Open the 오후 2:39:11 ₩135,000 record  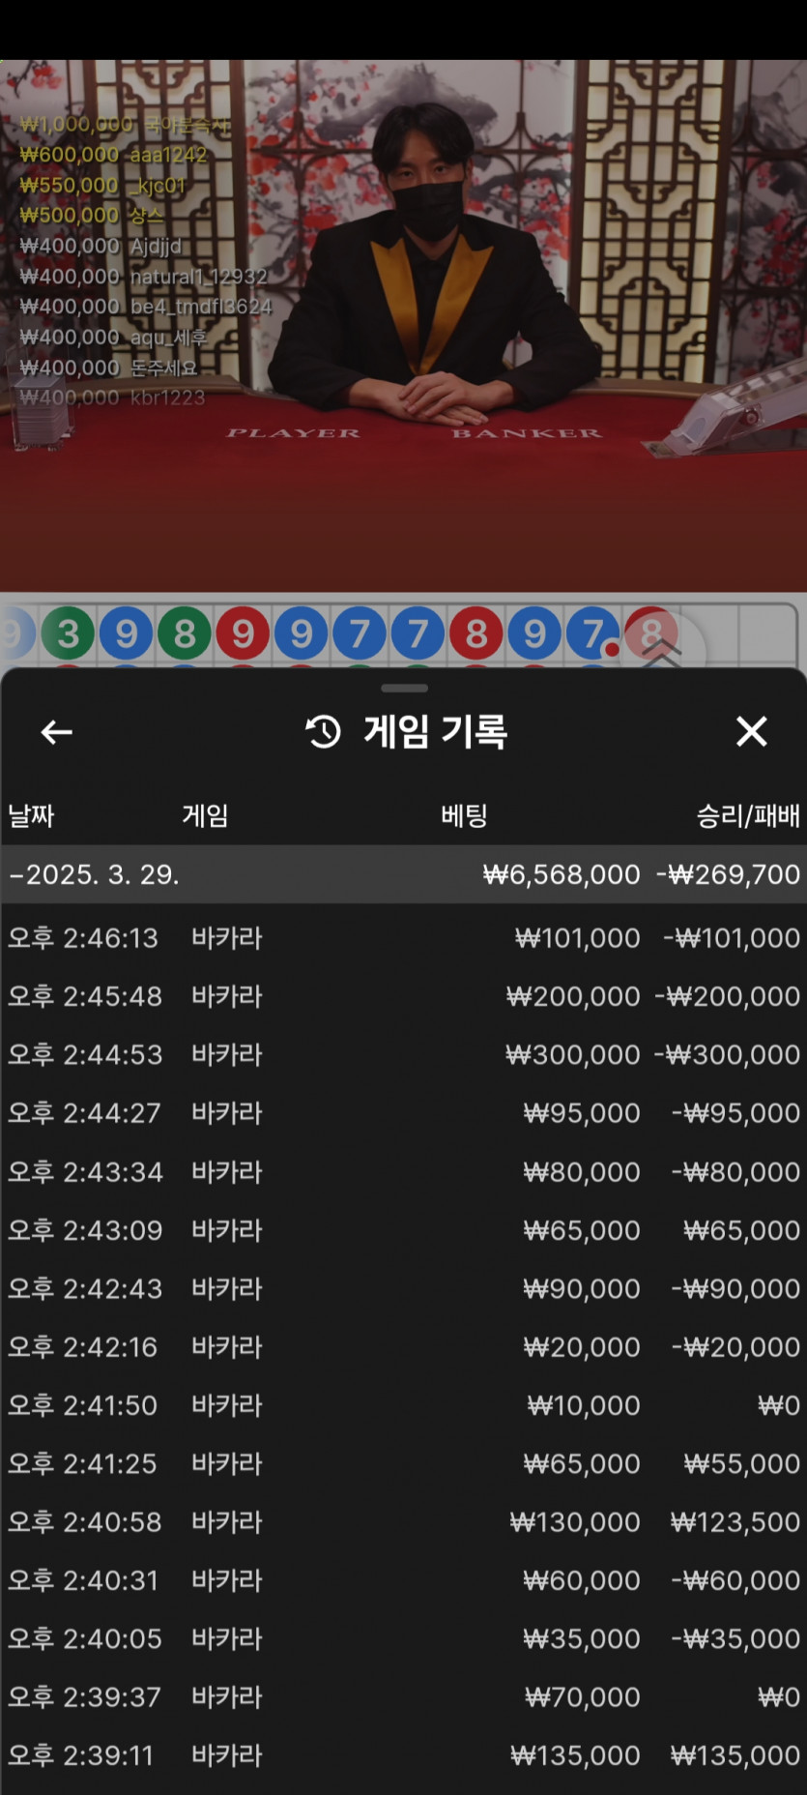tap(403, 1755)
